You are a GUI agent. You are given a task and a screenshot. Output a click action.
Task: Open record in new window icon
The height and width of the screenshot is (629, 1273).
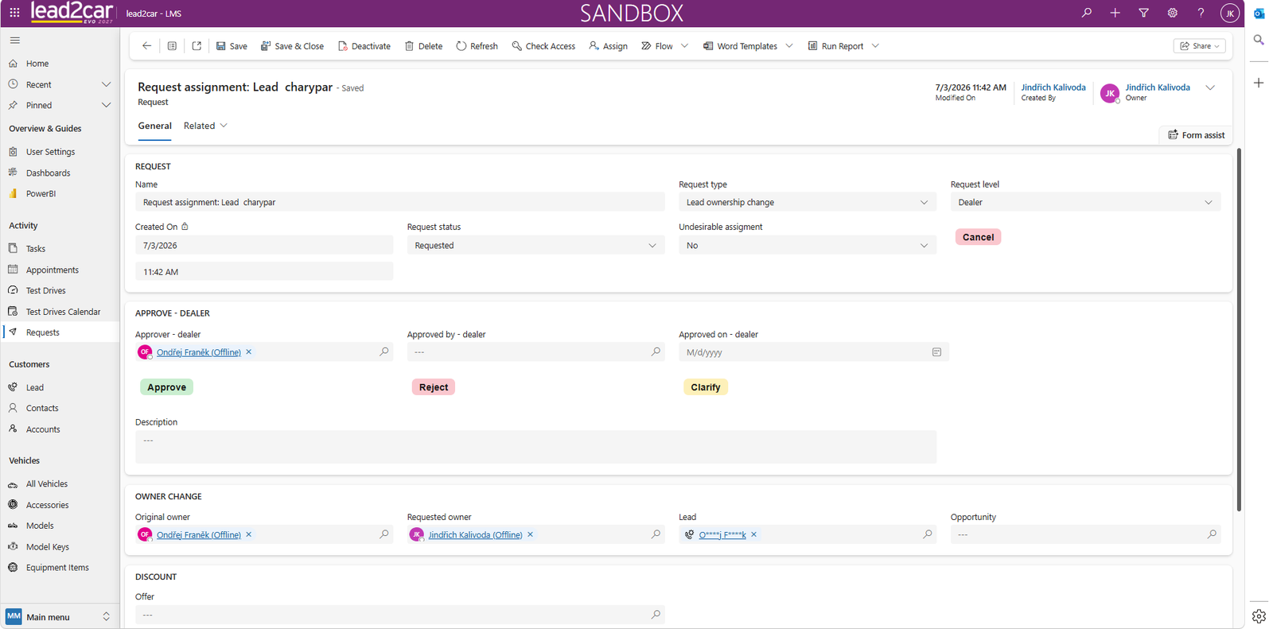[x=197, y=46]
